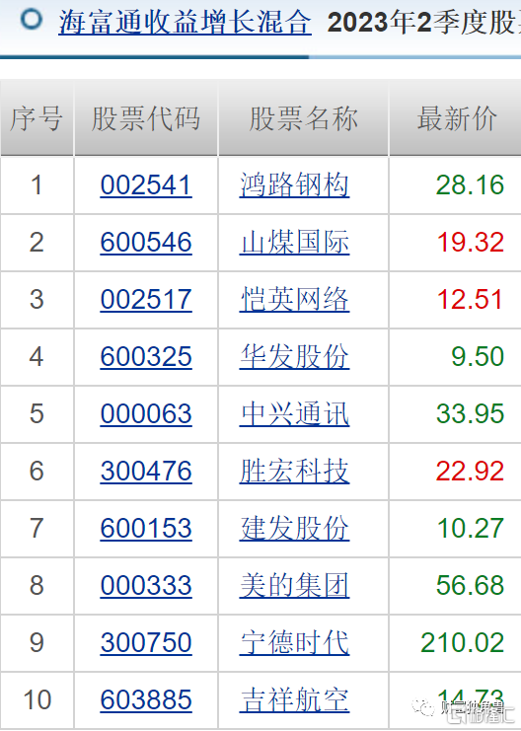Open stock code 002541 link
The image size is (521, 731).
pos(146,185)
